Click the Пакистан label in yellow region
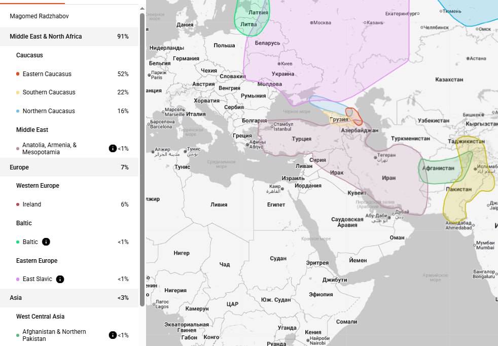This screenshot has height=346, width=498. pos(458,189)
